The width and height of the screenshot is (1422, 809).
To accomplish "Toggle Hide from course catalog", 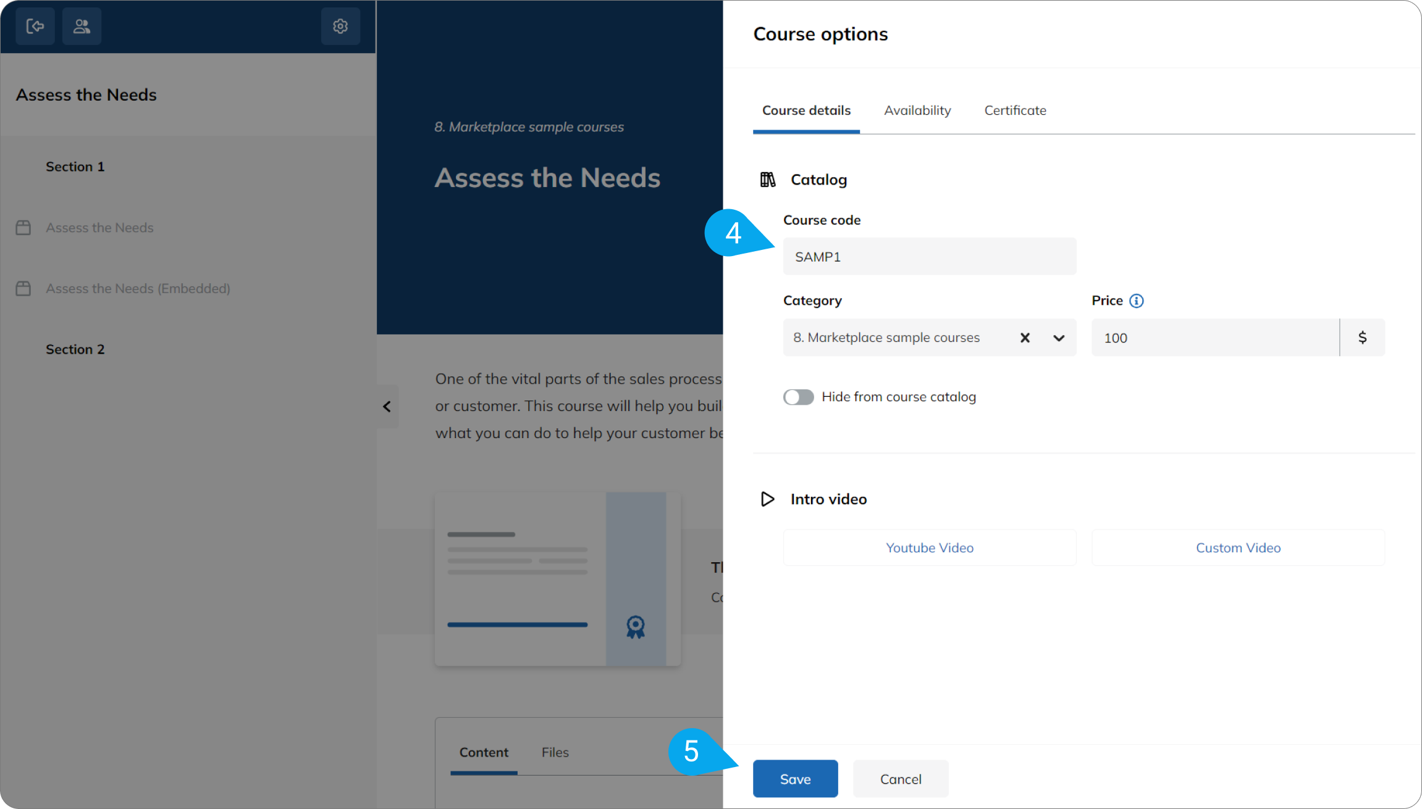I will tap(798, 397).
